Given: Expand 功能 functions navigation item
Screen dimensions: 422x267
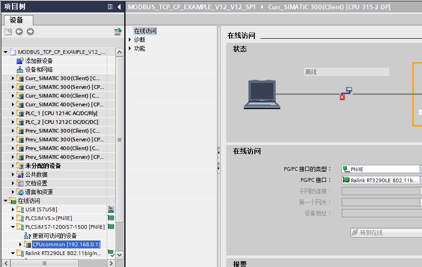Looking at the screenshot, I should click(x=130, y=48).
